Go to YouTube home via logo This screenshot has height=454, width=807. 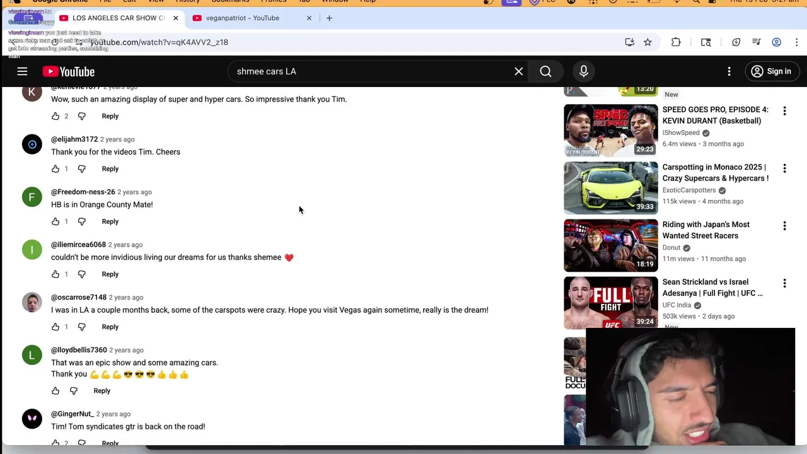pos(69,71)
